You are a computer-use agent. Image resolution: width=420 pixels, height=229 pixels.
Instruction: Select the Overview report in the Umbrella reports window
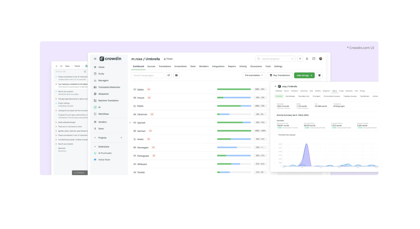[x=279, y=96]
